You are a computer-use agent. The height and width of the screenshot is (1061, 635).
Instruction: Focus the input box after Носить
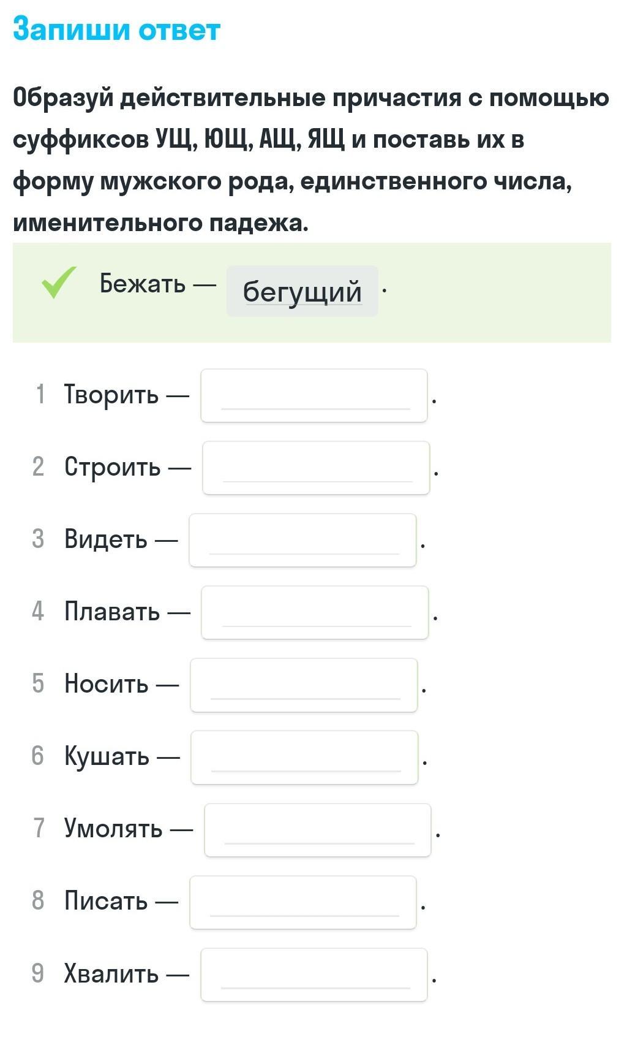pyautogui.click(x=304, y=685)
